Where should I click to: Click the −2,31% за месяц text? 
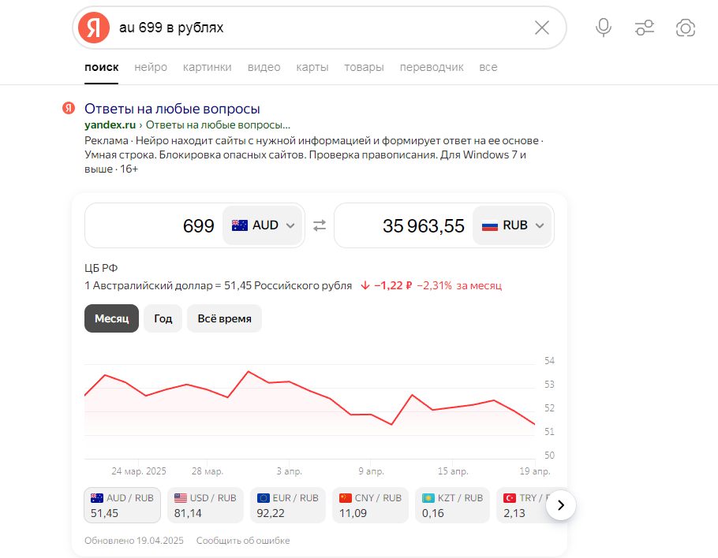point(459,286)
